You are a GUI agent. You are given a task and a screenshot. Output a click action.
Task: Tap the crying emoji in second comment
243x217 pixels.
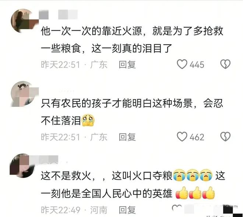click(88, 120)
